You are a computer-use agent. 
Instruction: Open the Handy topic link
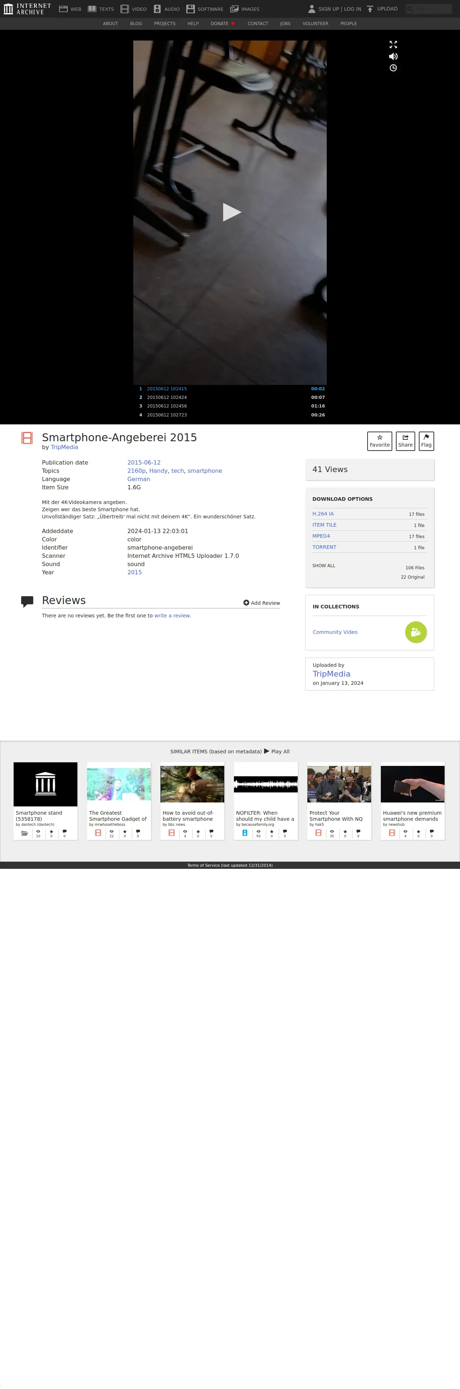(x=158, y=471)
